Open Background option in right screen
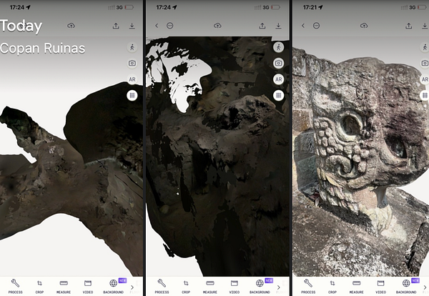429x296 pixels. (x=406, y=287)
